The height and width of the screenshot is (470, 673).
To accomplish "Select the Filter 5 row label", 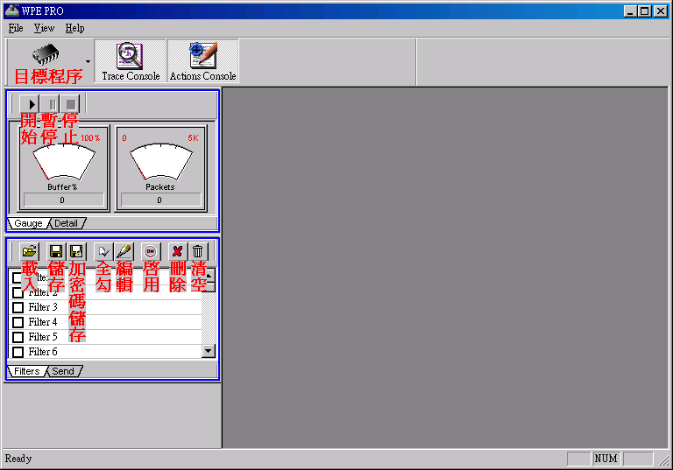I will tap(43, 337).
